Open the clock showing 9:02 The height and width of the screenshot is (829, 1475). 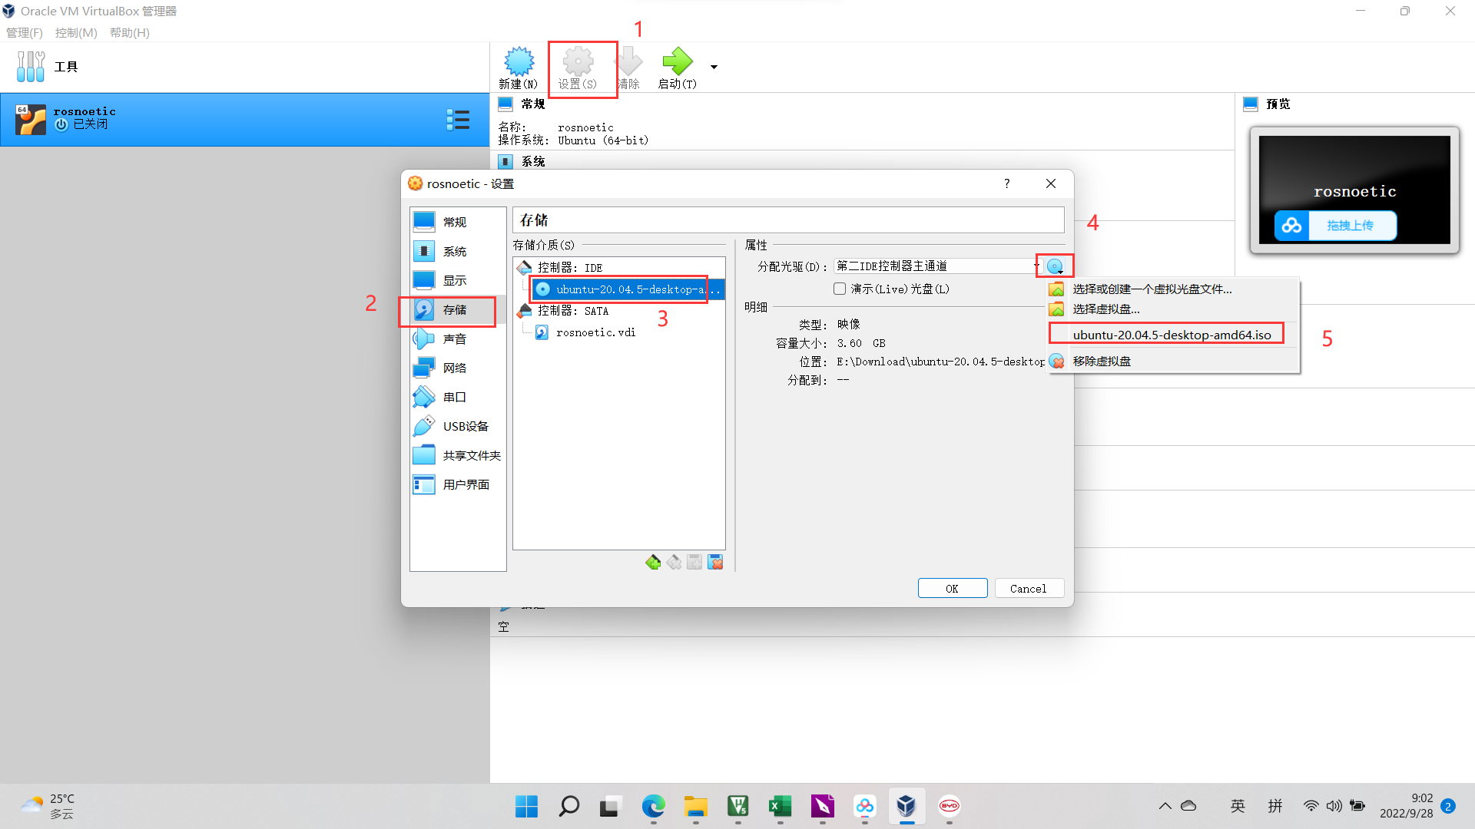tap(1407, 806)
